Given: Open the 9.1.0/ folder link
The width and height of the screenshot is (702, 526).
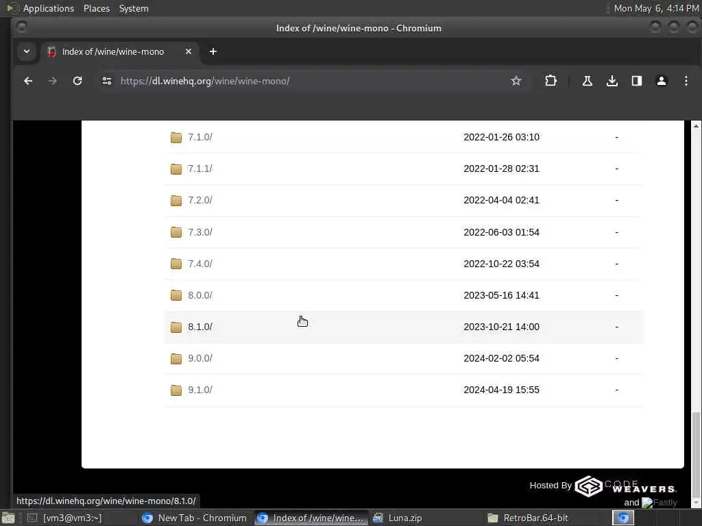Looking at the screenshot, I should click(x=199, y=390).
